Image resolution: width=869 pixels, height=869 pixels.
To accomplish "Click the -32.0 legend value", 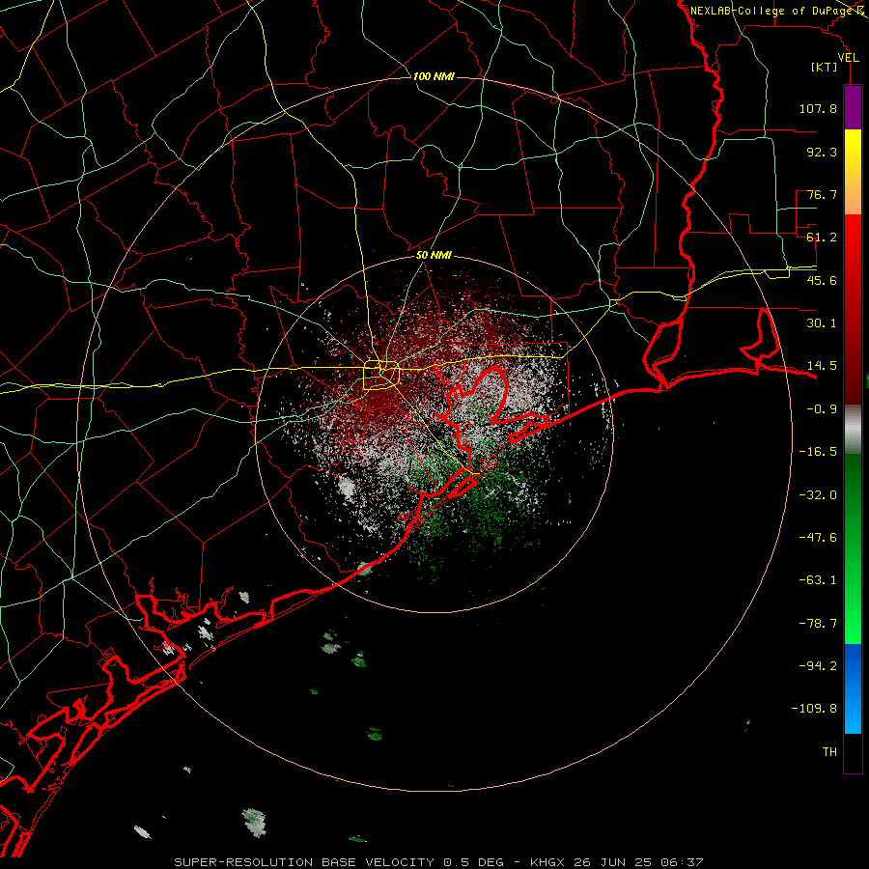I will [x=818, y=495].
